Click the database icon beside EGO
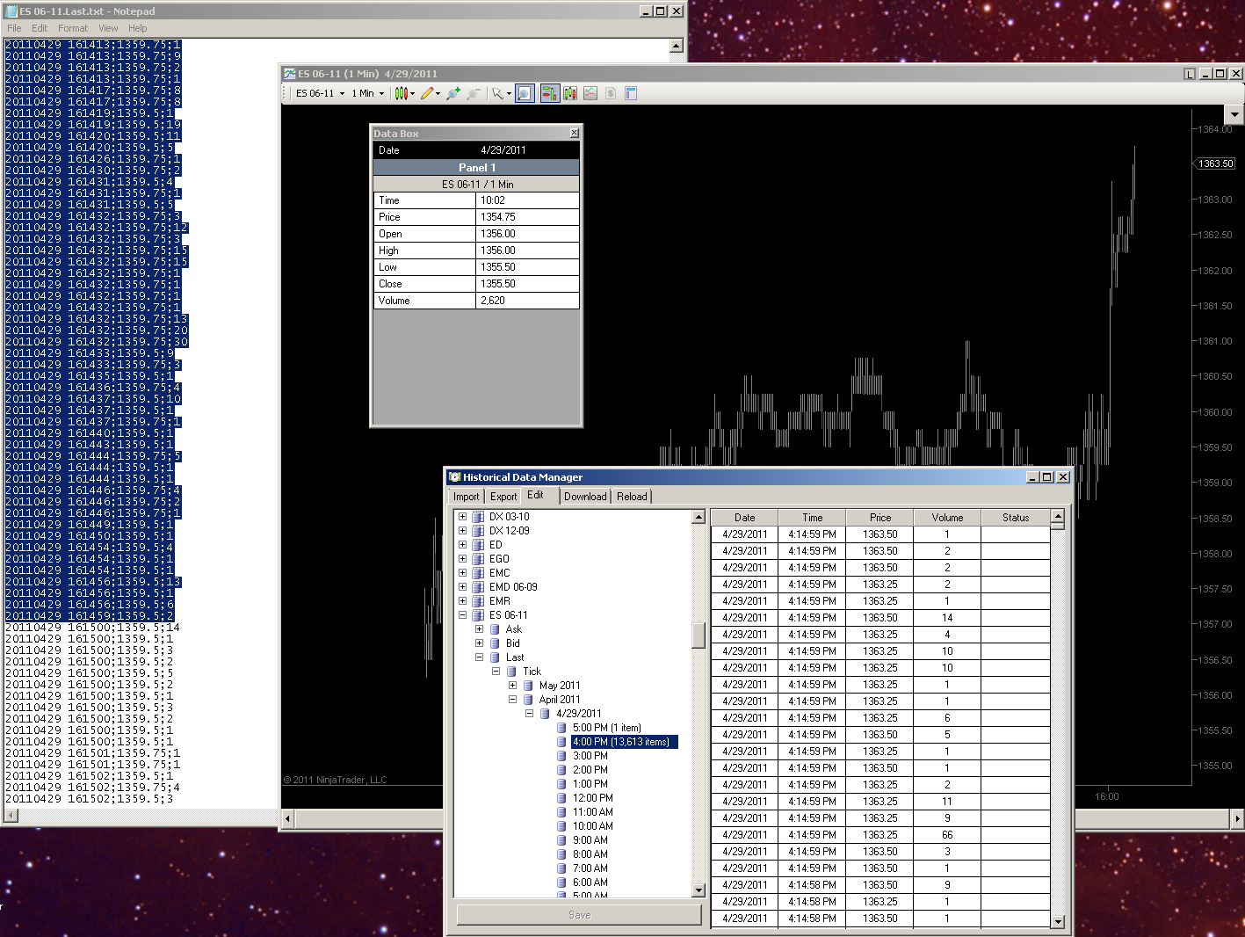The image size is (1245, 937). 479,559
